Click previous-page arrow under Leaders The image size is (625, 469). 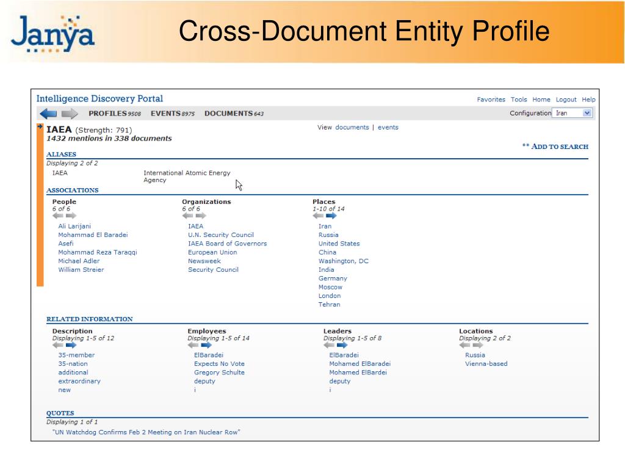point(329,345)
